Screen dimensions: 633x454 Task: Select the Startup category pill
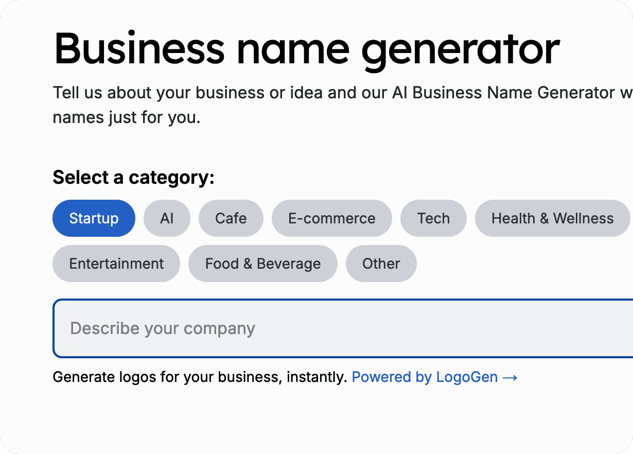[x=94, y=218]
